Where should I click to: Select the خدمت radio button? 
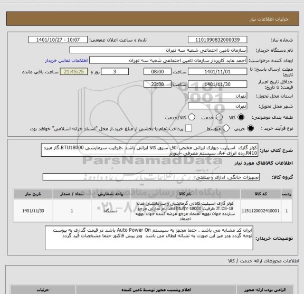pos(219,117)
